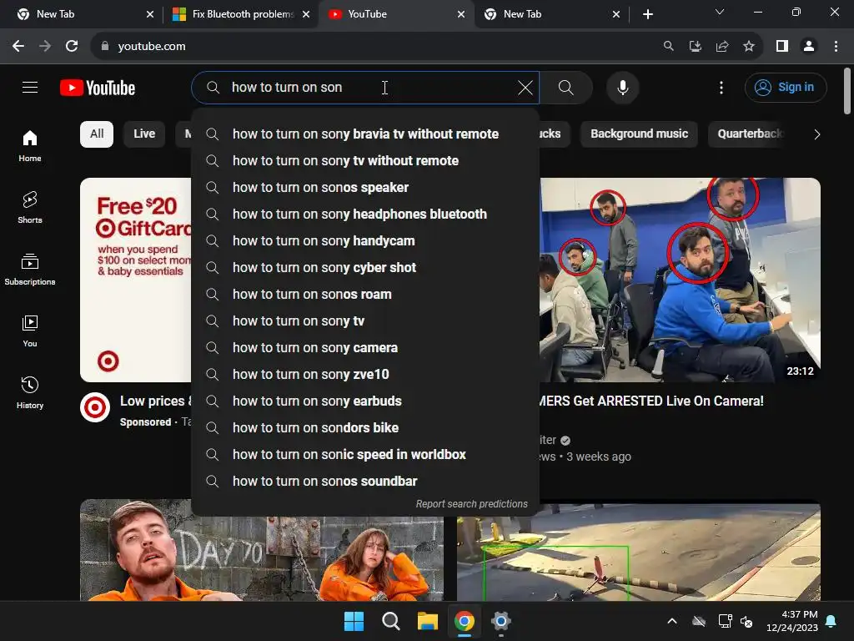Choose suggestion sondors bike
854x641 pixels.
[x=365, y=428]
